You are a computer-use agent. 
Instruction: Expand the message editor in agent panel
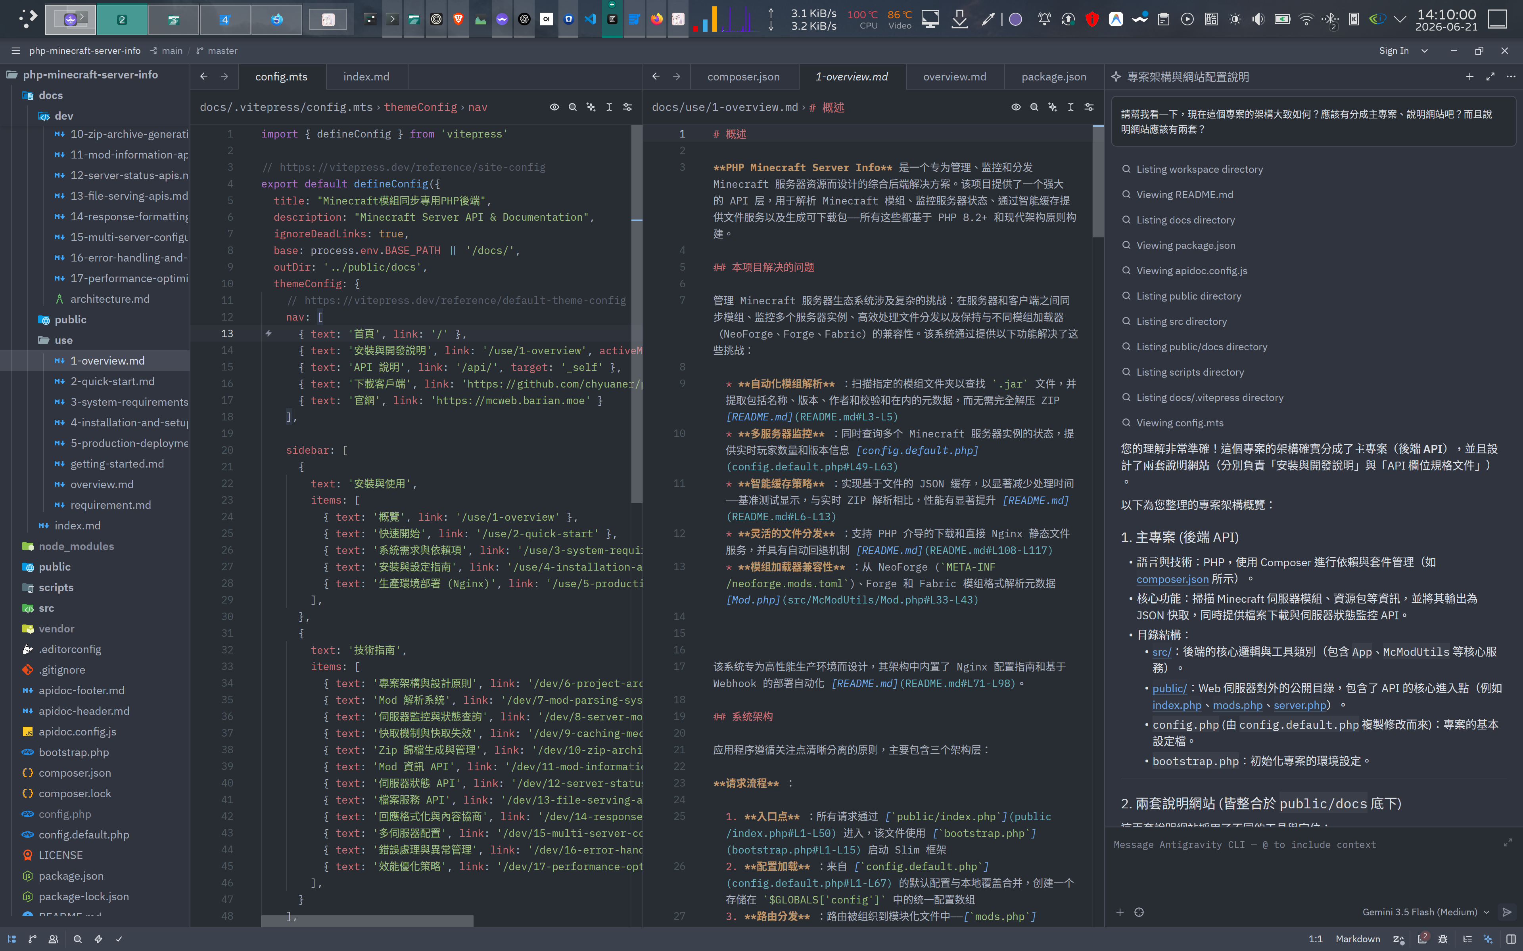click(1508, 842)
